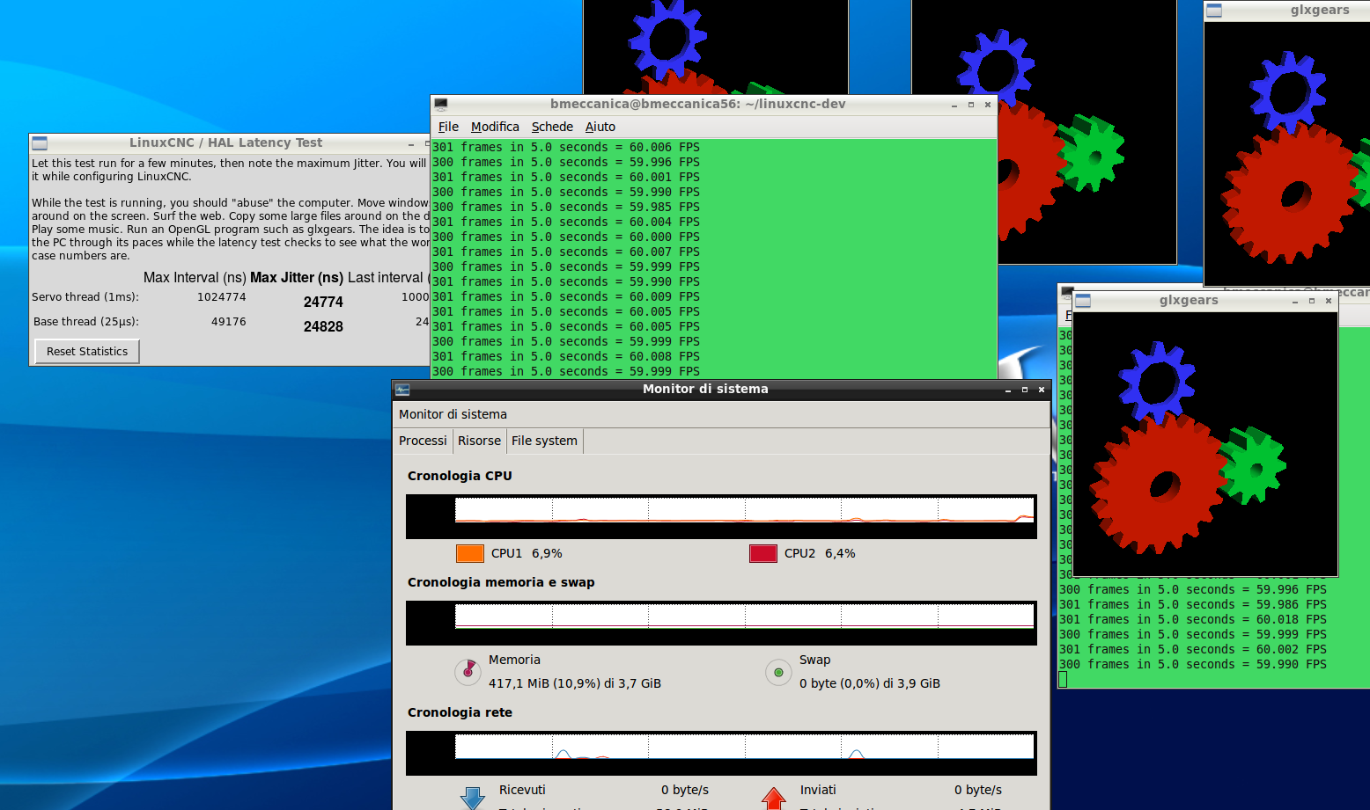Click the network history graph
The height and width of the screenshot is (810, 1370).
click(721, 753)
